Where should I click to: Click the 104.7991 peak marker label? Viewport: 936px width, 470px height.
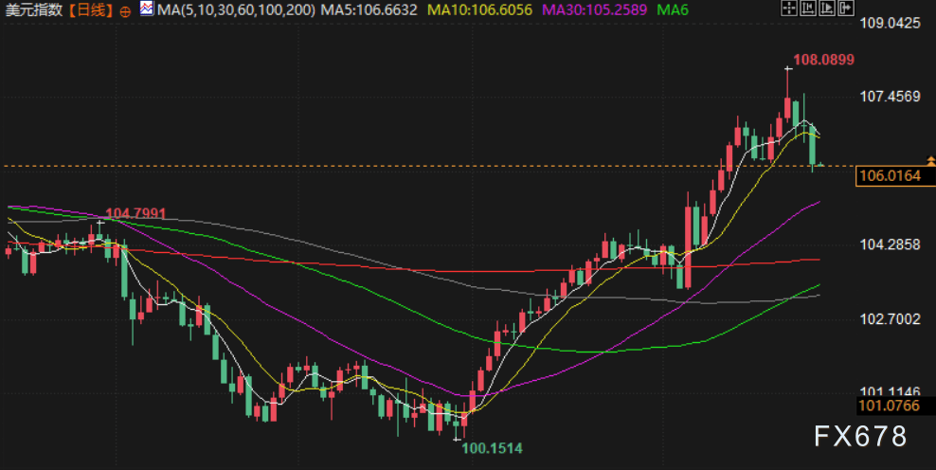[x=135, y=213]
